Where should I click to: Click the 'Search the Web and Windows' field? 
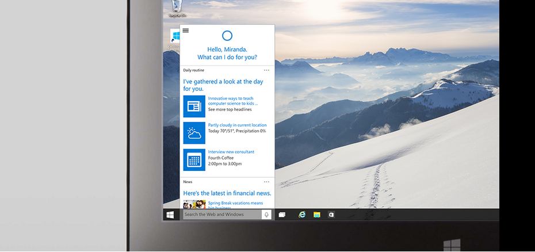pos(221,215)
